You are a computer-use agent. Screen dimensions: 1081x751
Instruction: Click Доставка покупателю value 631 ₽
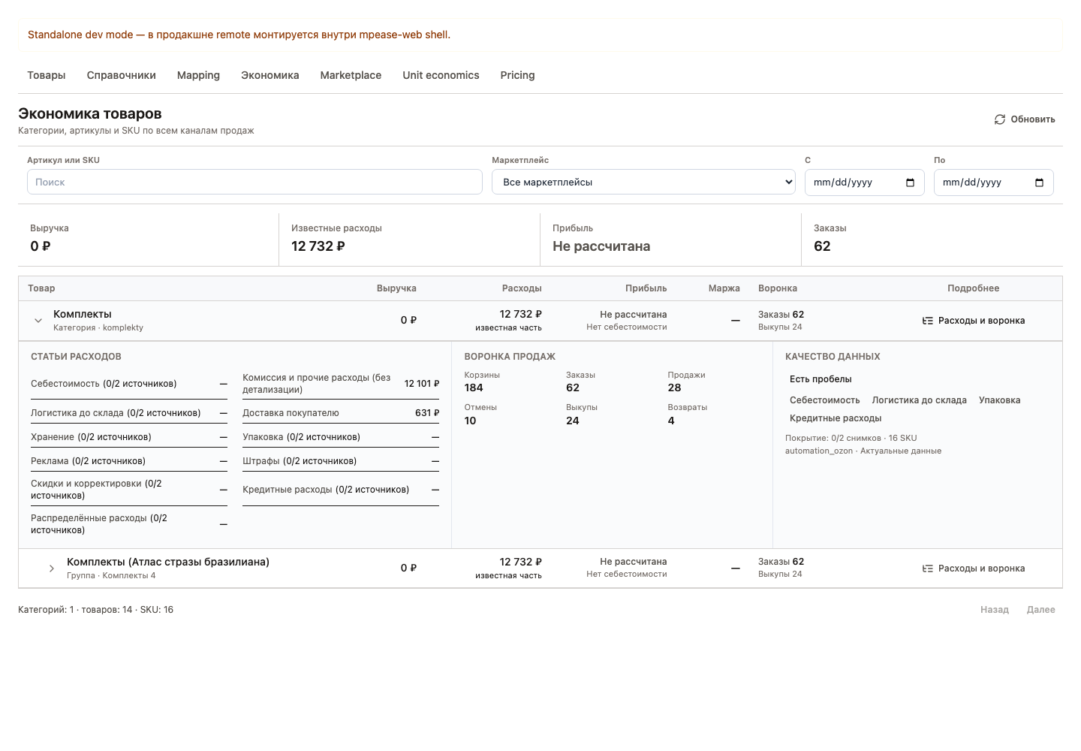tap(427, 413)
